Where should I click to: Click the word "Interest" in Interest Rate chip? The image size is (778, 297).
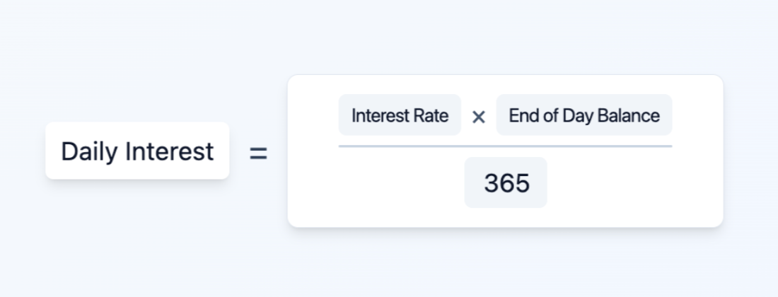point(382,116)
